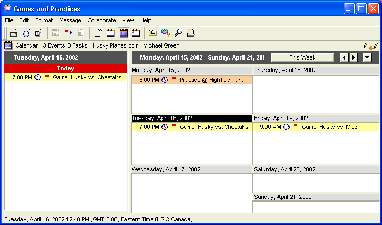Switch to list view icon
The image size is (382, 225).
tap(98, 33)
